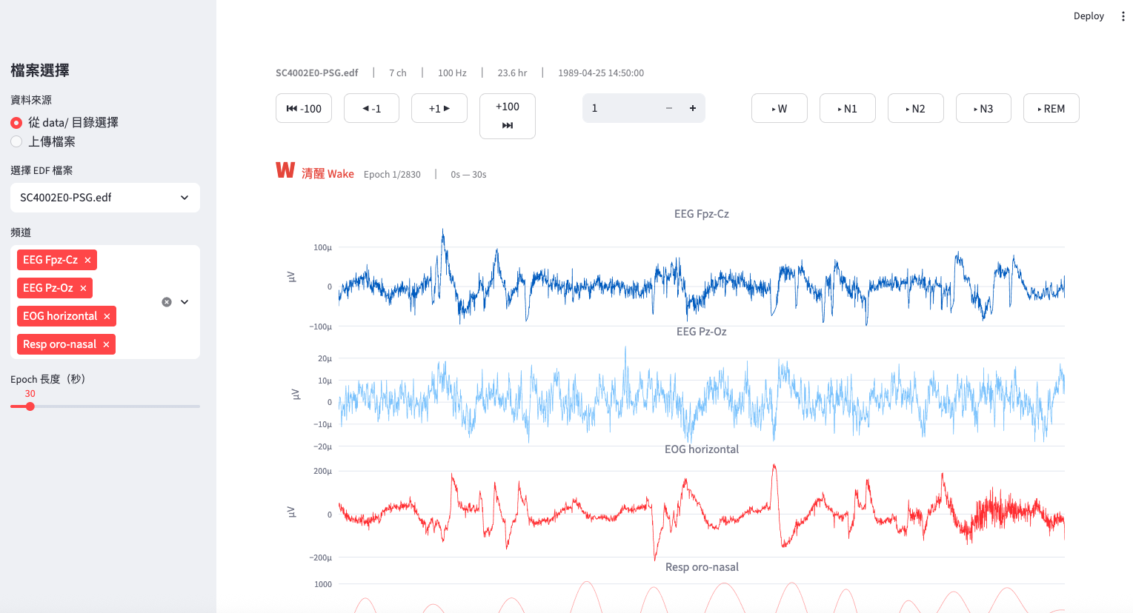This screenshot has width=1133, height=613.
Task: Jump back 100 epochs
Action: click(x=304, y=108)
